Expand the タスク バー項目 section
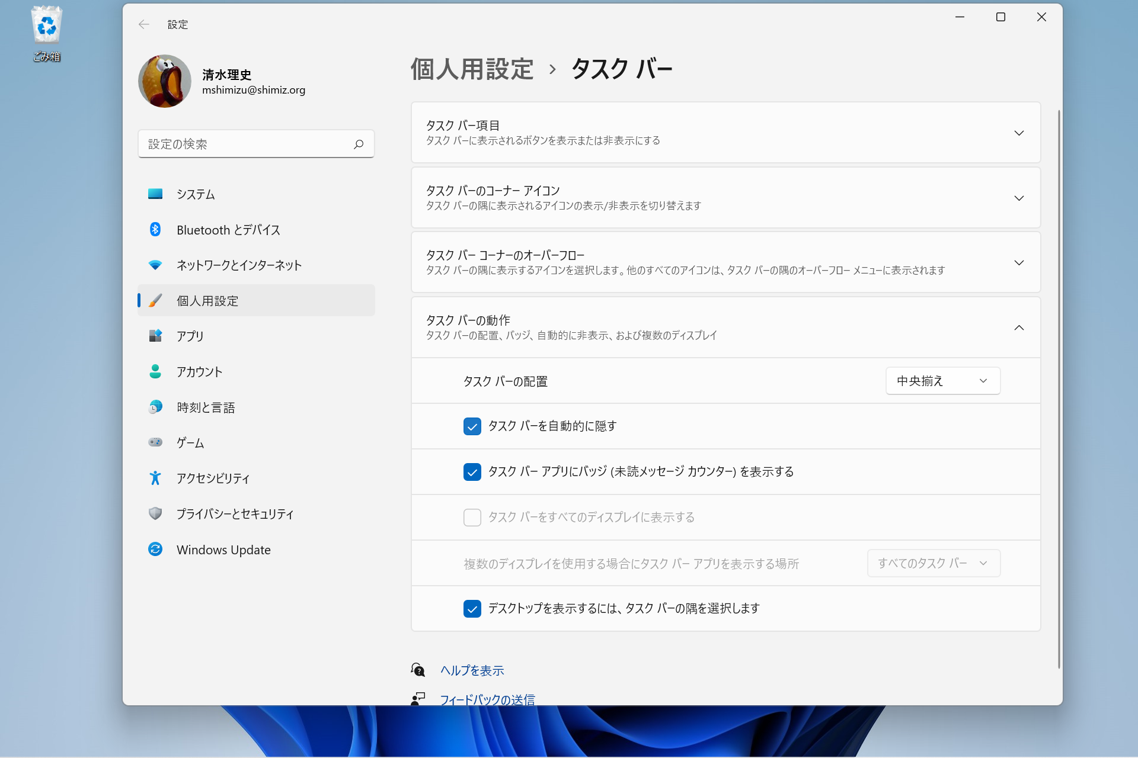 click(1019, 133)
